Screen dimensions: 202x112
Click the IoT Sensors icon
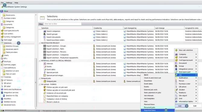[2, 80]
